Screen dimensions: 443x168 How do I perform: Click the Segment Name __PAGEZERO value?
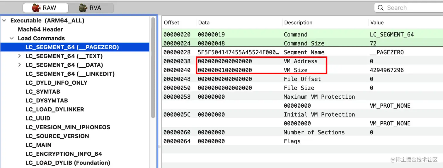pyautogui.click(x=387, y=52)
